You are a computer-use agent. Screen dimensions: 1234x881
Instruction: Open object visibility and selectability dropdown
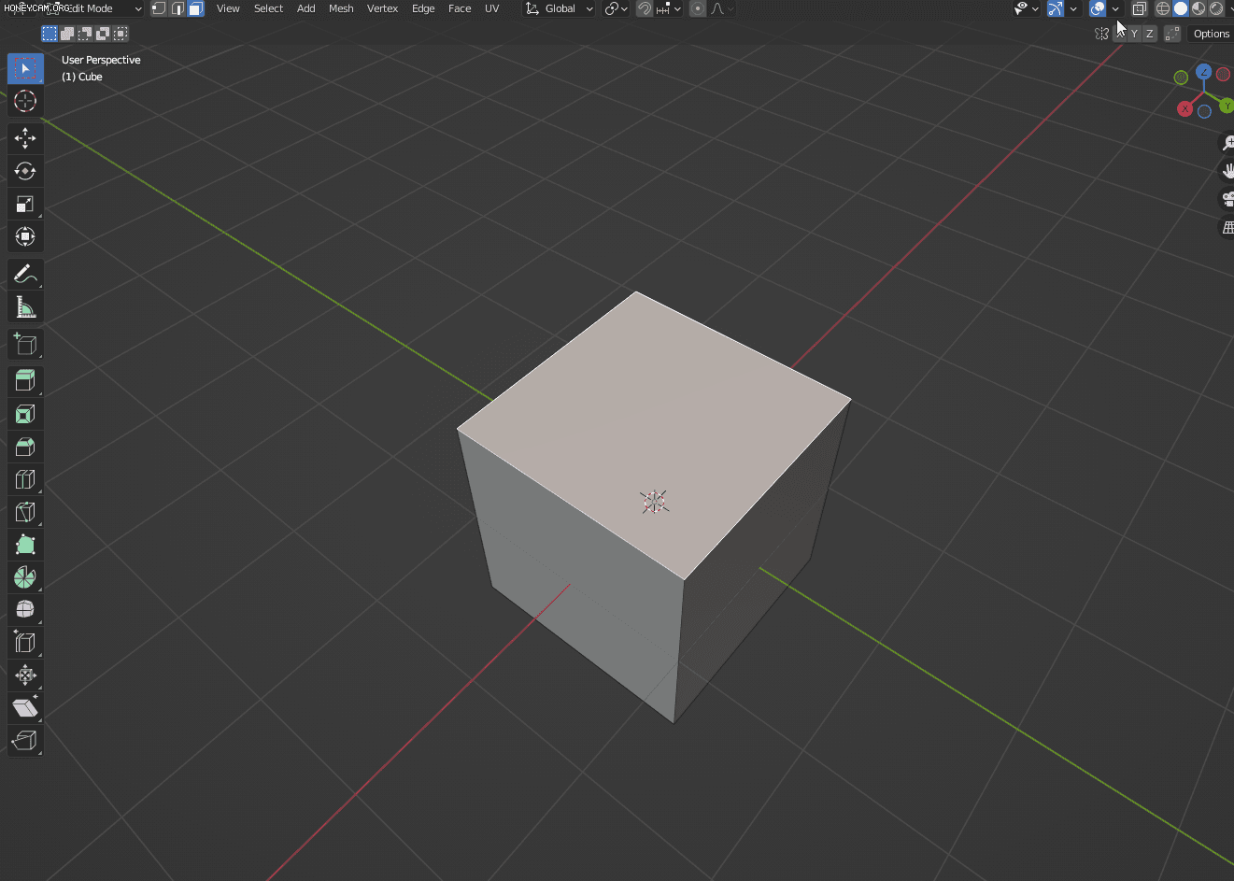pyautogui.click(x=1027, y=8)
